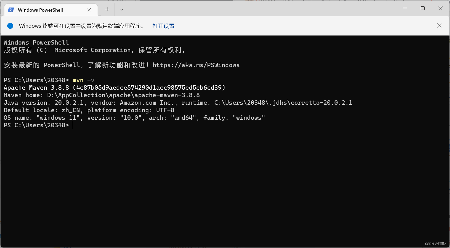Click the OS name output line

(x=134, y=118)
